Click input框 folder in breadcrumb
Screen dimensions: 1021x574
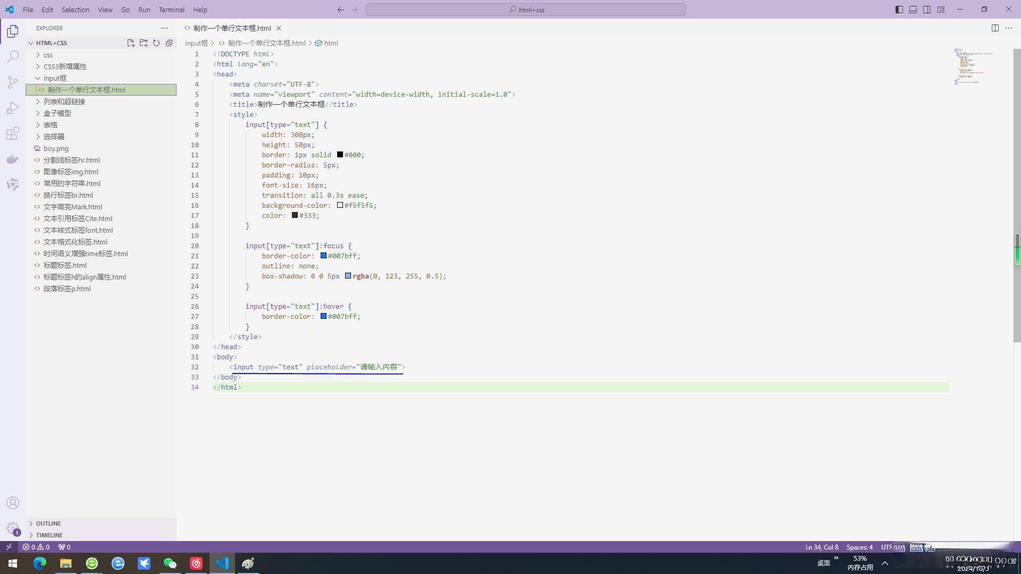click(x=196, y=43)
